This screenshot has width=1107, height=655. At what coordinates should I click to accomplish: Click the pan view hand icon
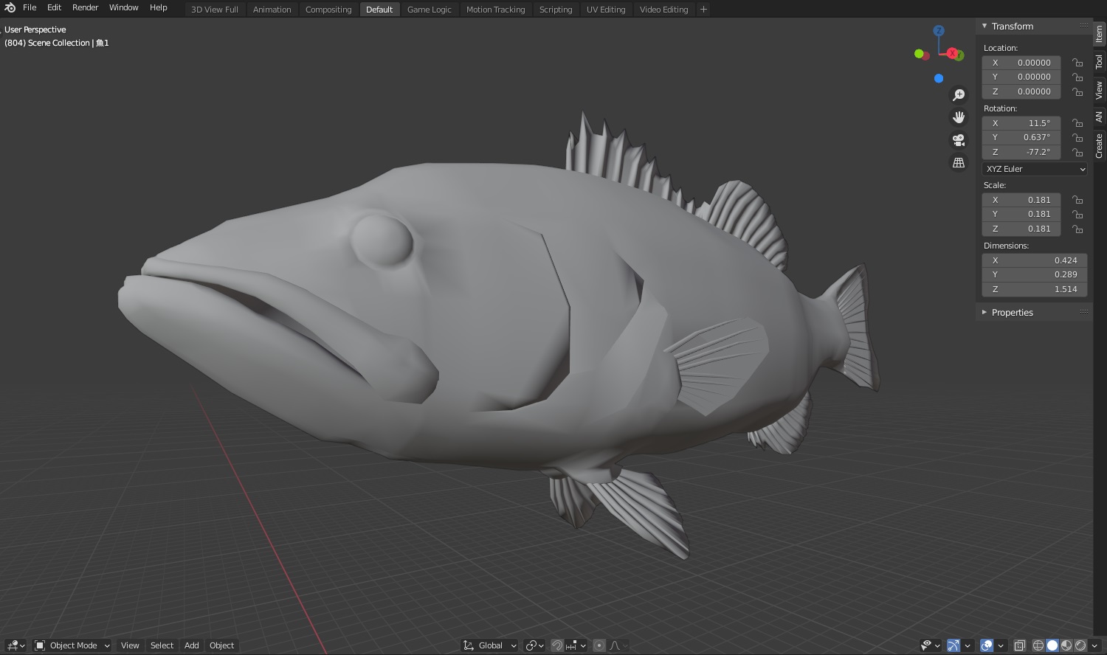pyautogui.click(x=959, y=117)
